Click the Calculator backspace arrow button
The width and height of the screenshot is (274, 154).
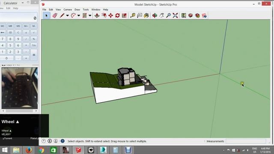coord(3,33)
